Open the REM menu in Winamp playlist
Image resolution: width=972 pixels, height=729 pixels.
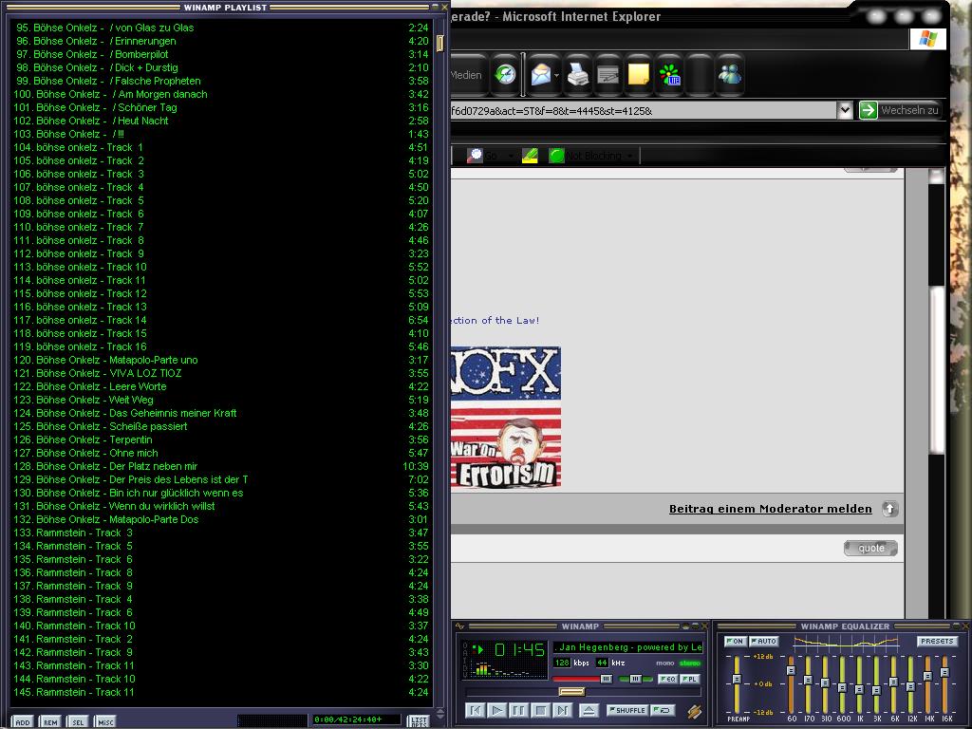point(50,721)
